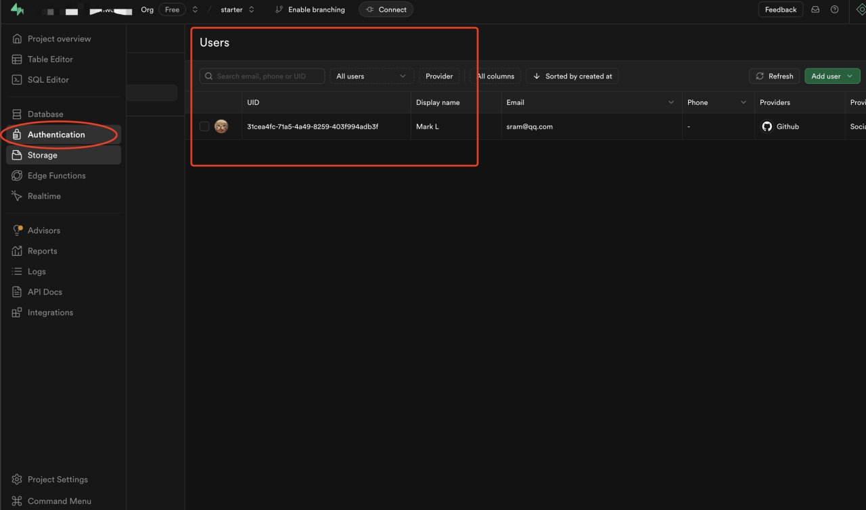This screenshot has width=866, height=510.
Task: Open the starter project switcher
Action: click(237, 9)
